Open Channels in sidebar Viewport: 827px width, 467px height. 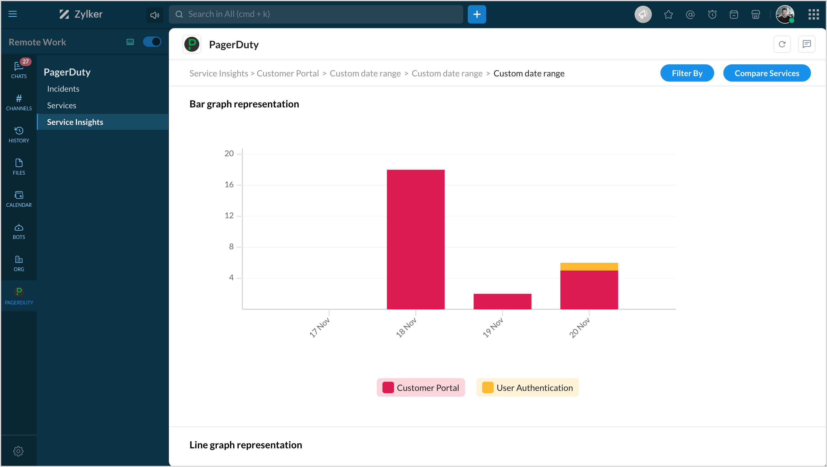point(19,103)
